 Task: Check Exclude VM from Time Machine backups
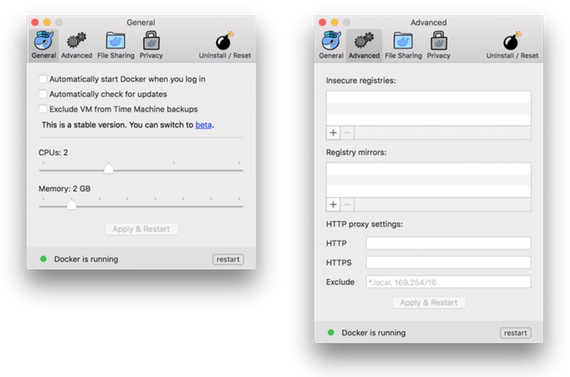pos(43,110)
